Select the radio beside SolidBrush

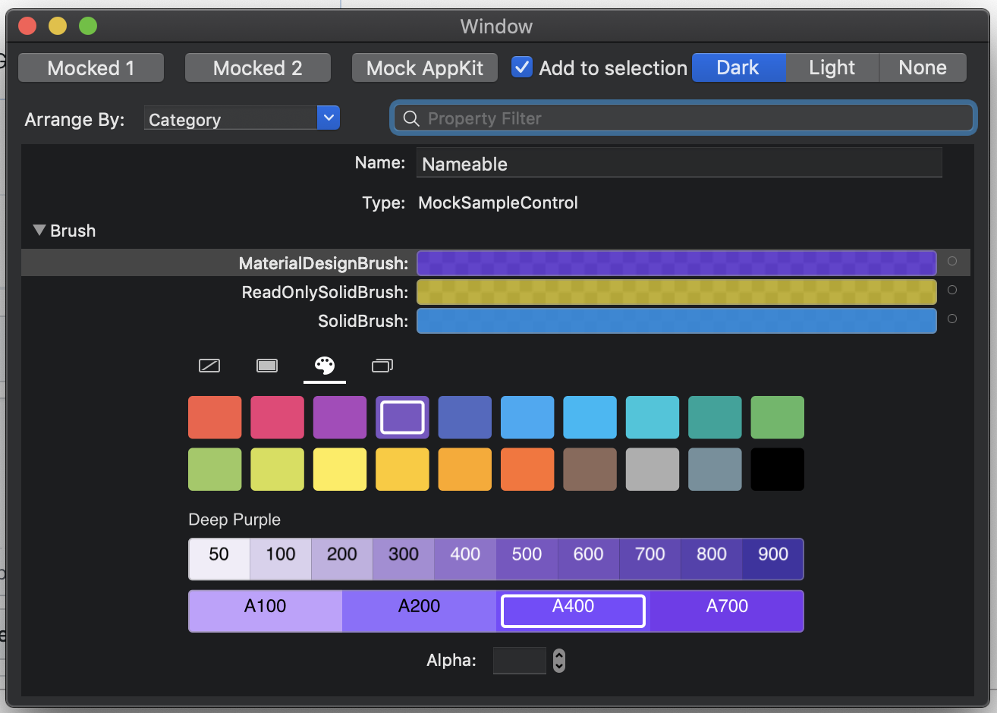point(952,319)
